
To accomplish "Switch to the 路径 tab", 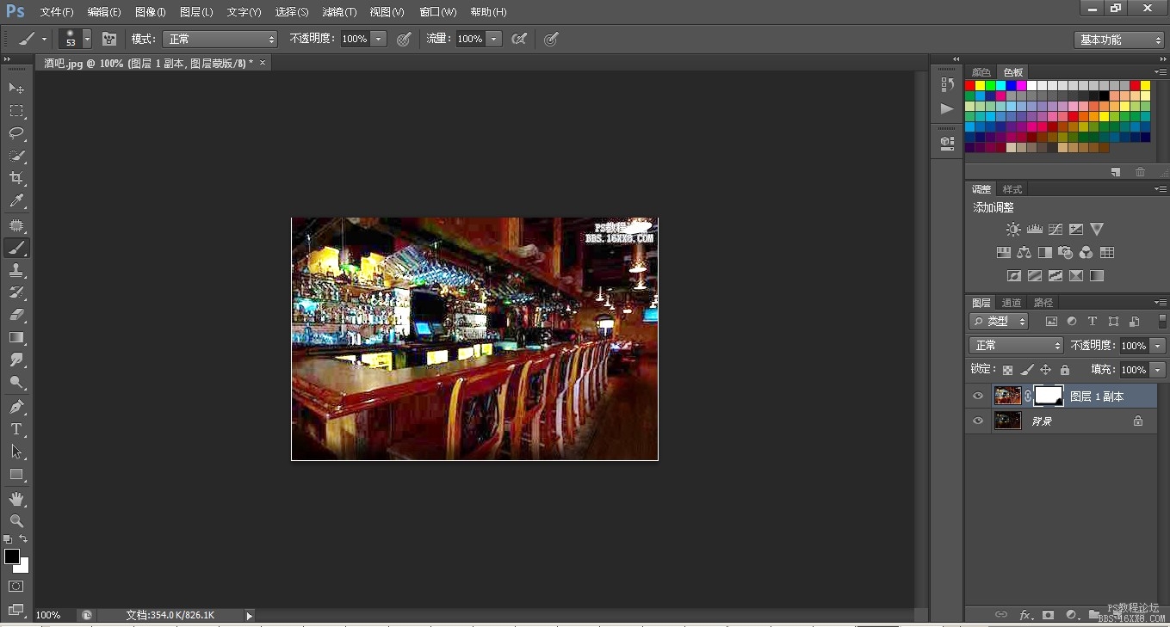I will (x=1043, y=303).
